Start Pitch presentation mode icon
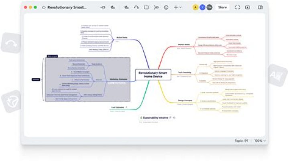Screen dimensions: 289x168 click(248, 7)
